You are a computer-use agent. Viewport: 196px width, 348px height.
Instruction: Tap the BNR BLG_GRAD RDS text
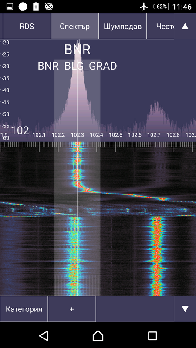[x=78, y=66]
